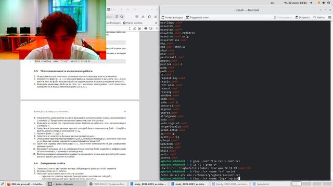Expand the PDF viewer tools chevron

pos(157,29)
